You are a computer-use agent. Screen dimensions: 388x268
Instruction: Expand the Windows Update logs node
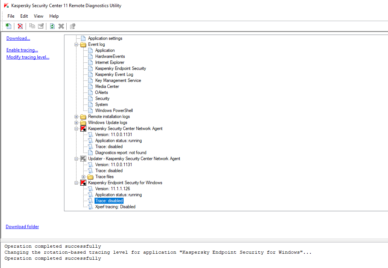tap(76, 123)
